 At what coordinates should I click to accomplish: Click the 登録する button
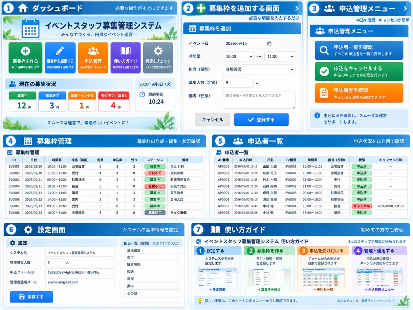tap(261, 120)
